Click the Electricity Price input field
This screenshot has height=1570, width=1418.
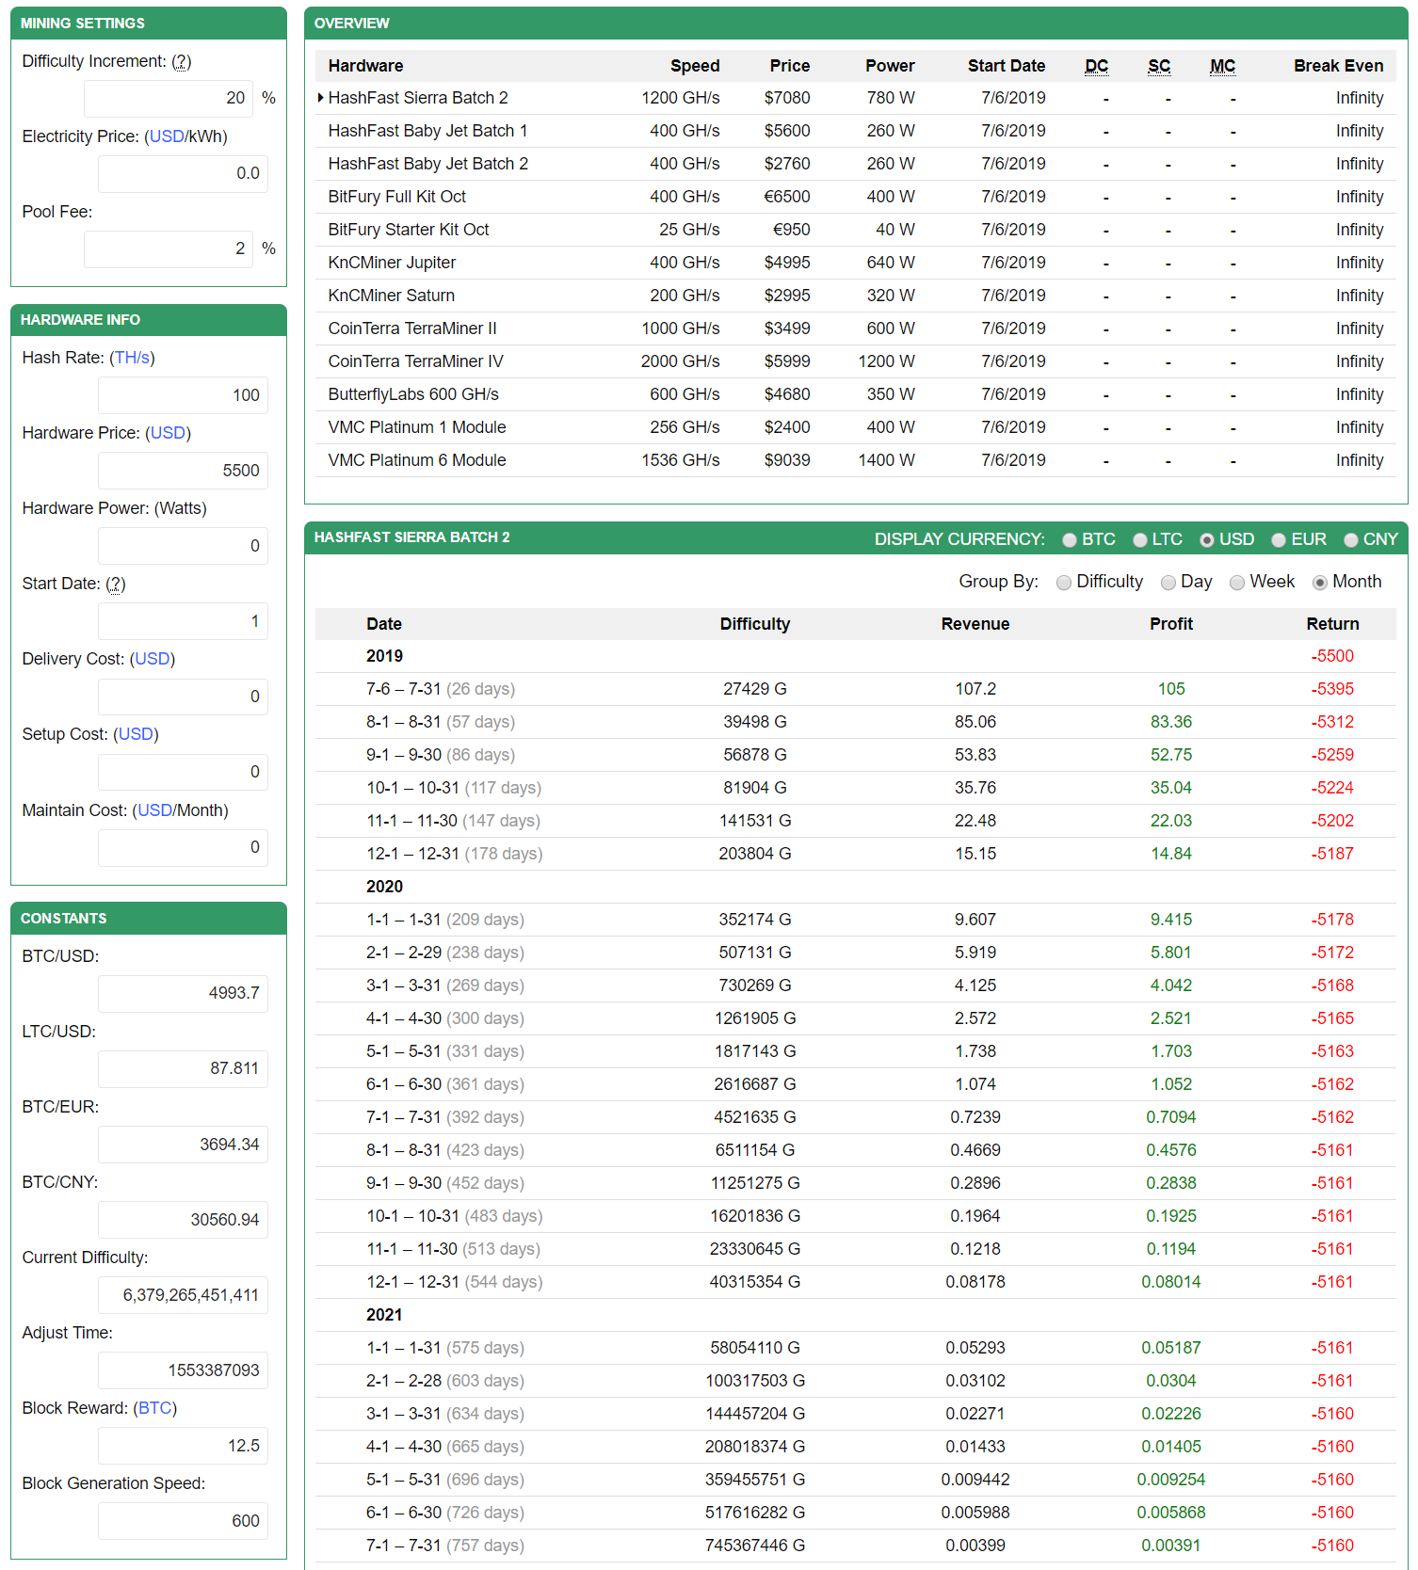(x=183, y=174)
